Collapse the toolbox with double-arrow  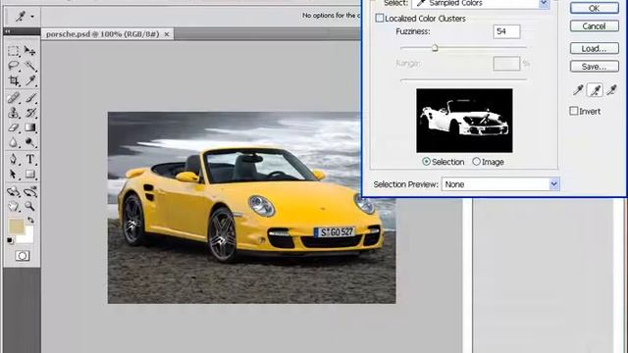pyautogui.click(x=8, y=30)
